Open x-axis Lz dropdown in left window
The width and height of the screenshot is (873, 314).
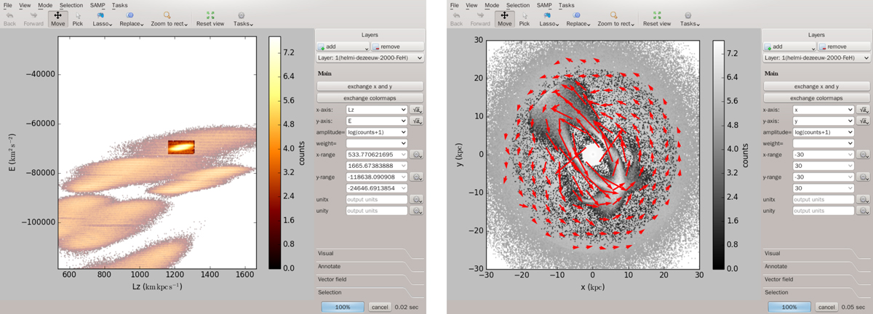[376, 110]
